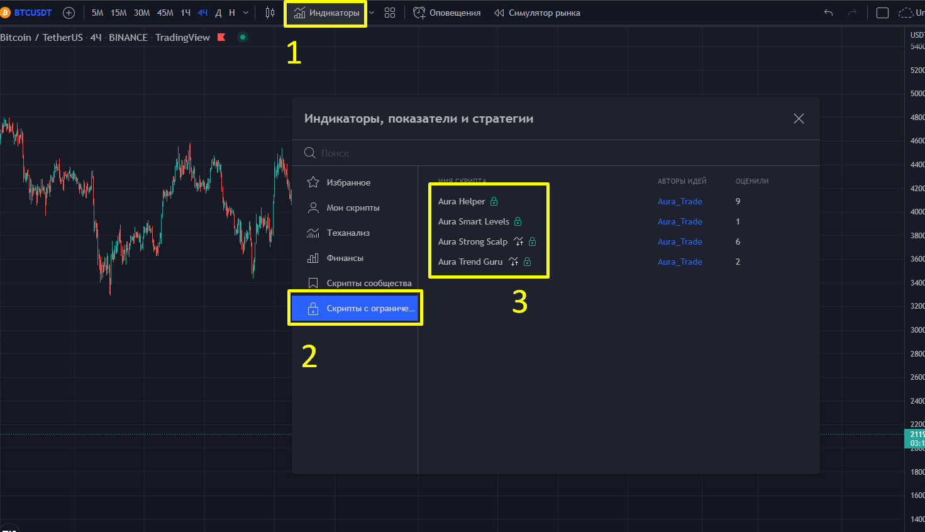925x532 pixels.
Task: Redo the chart action
Action: [x=852, y=13]
